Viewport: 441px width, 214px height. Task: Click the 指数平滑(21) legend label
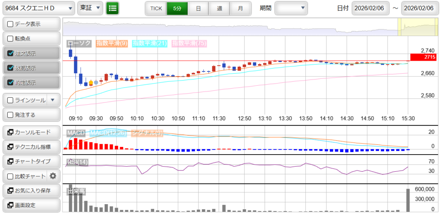click(x=150, y=43)
